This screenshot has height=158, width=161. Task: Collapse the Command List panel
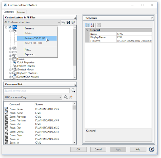pos(75,84)
